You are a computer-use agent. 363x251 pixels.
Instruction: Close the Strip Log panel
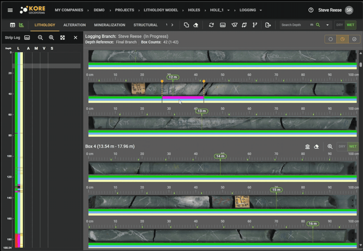(x=75, y=38)
